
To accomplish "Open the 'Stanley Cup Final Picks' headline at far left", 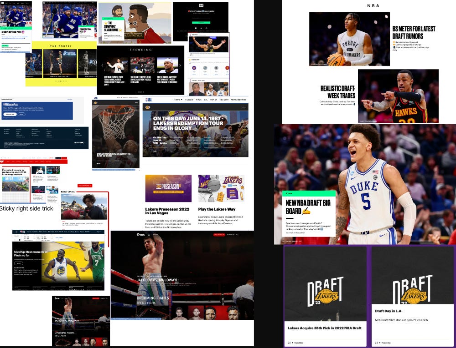I will [x=12, y=32].
